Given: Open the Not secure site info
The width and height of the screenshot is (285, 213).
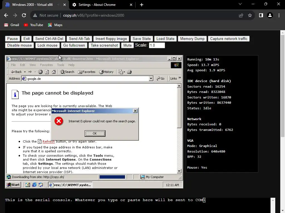Looking at the screenshot, I should pyautogui.click(x=46, y=16).
